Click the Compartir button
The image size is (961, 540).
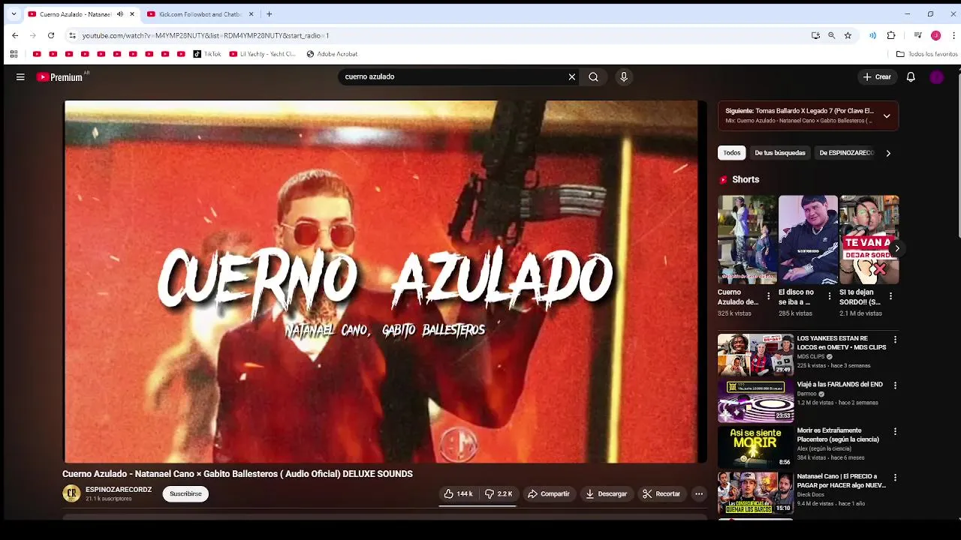(x=549, y=493)
